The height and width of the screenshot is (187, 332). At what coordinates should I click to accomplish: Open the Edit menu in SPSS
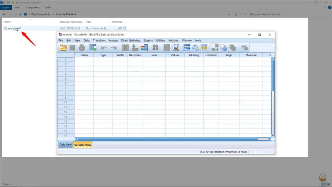click(69, 41)
